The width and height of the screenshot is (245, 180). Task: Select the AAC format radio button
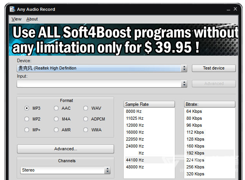[x=56, y=108]
